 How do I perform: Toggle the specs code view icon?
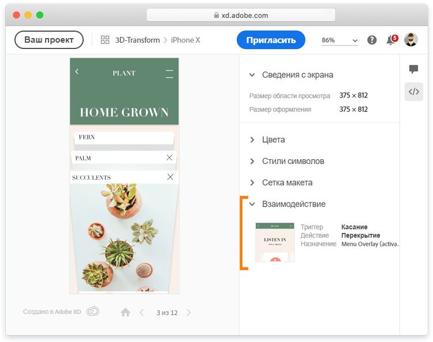[414, 92]
